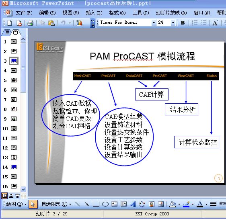226x219 pixels.
Task: Click the CAE计算 box on slide
Action: click(x=152, y=94)
